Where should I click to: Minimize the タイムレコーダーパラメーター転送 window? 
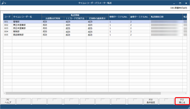174,3
